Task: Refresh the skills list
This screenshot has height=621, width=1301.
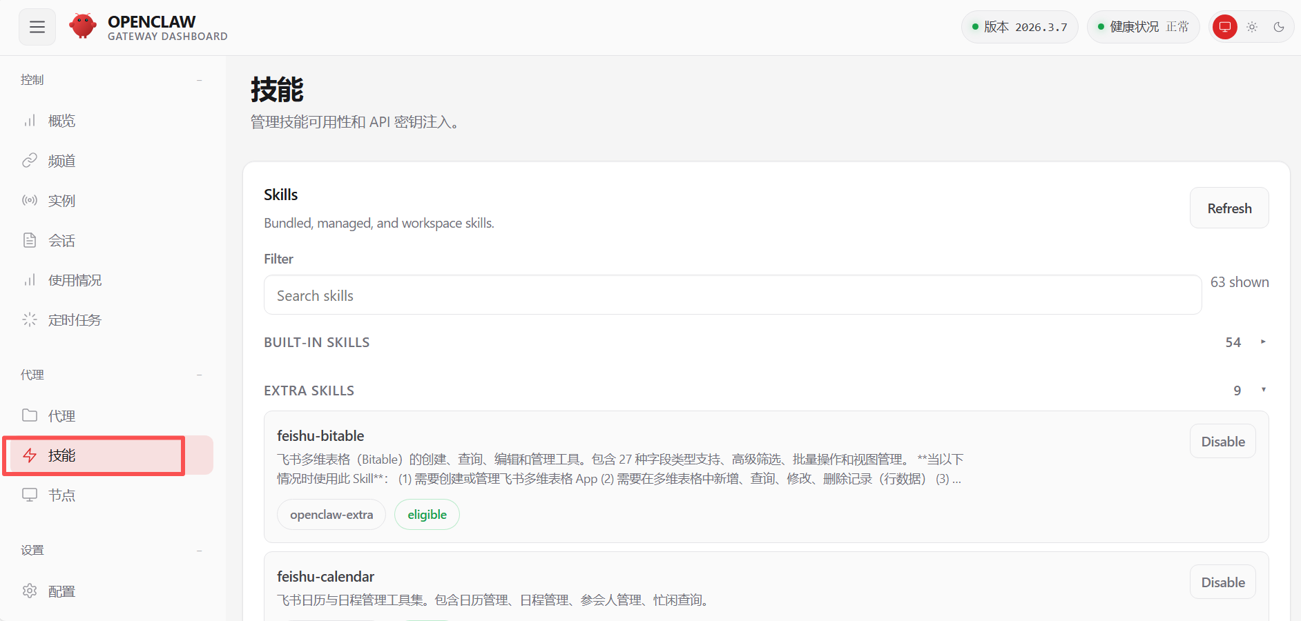Action: point(1229,208)
